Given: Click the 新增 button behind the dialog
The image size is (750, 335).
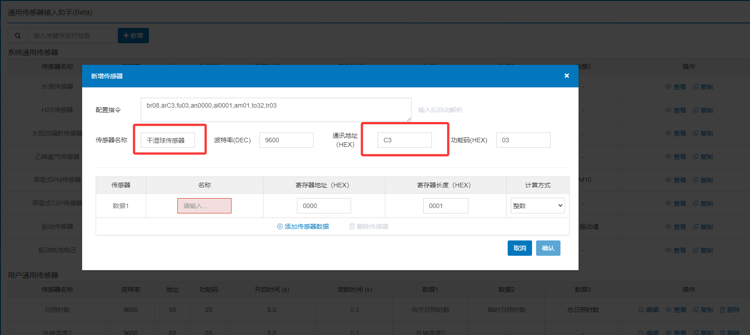Looking at the screenshot, I should tap(133, 36).
